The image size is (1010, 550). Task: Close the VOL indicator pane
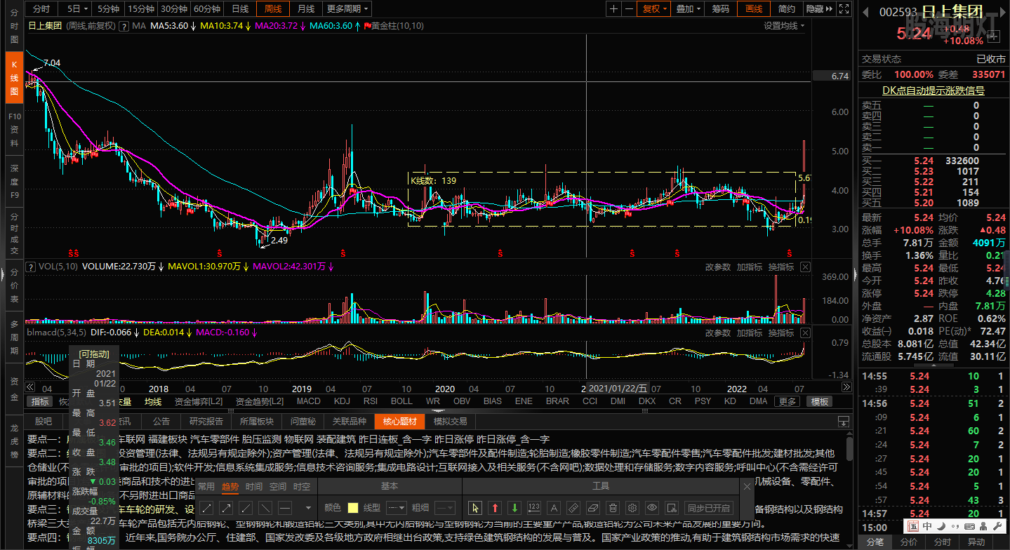805,267
